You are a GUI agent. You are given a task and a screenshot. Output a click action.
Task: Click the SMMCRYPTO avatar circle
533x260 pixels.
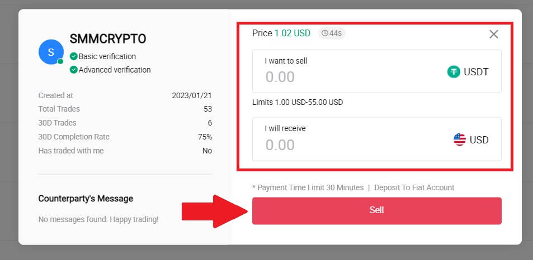pos(51,52)
